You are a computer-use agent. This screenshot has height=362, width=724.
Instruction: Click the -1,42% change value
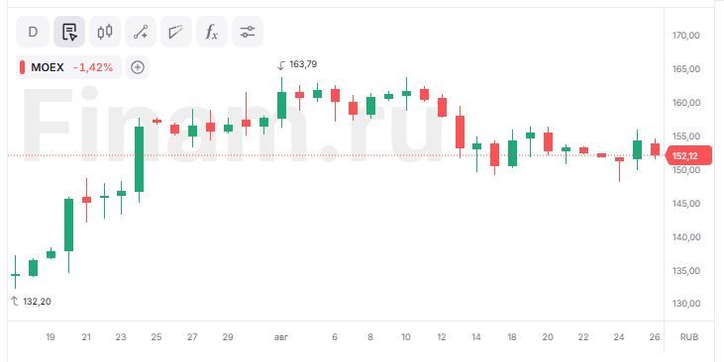[93, 67]
